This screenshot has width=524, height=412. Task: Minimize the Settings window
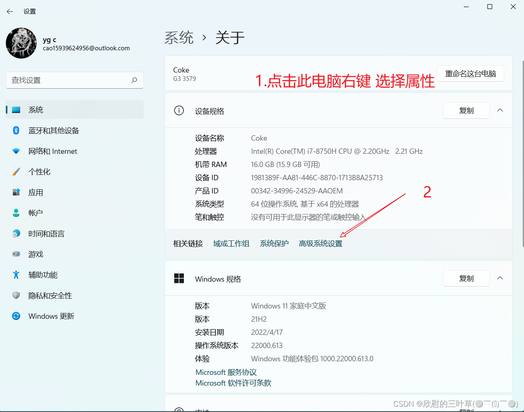coord(466,7)
